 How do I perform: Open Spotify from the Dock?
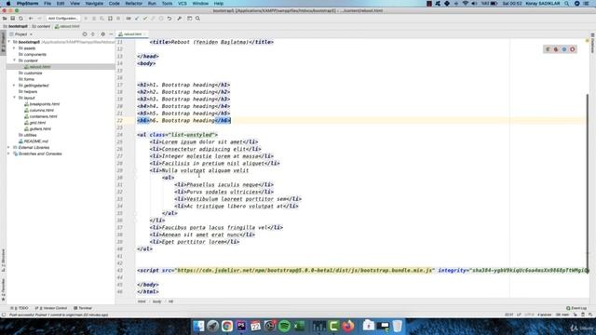[284, 326]
